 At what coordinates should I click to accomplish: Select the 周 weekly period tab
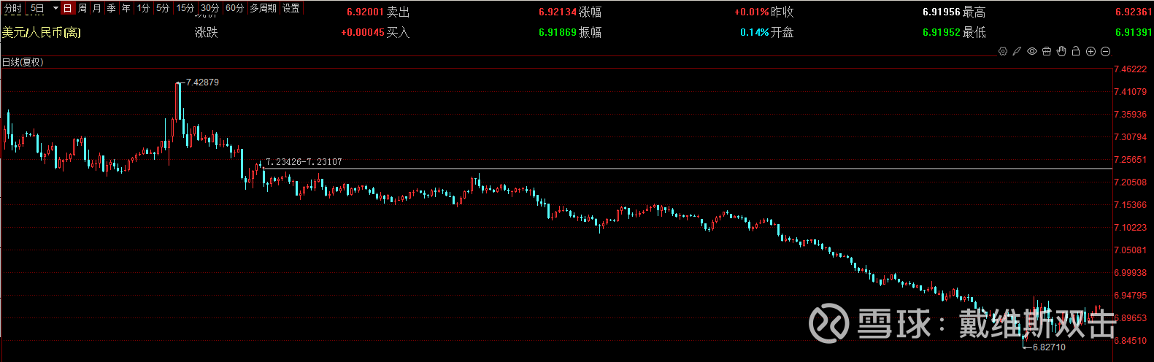(x=82, y=8)
